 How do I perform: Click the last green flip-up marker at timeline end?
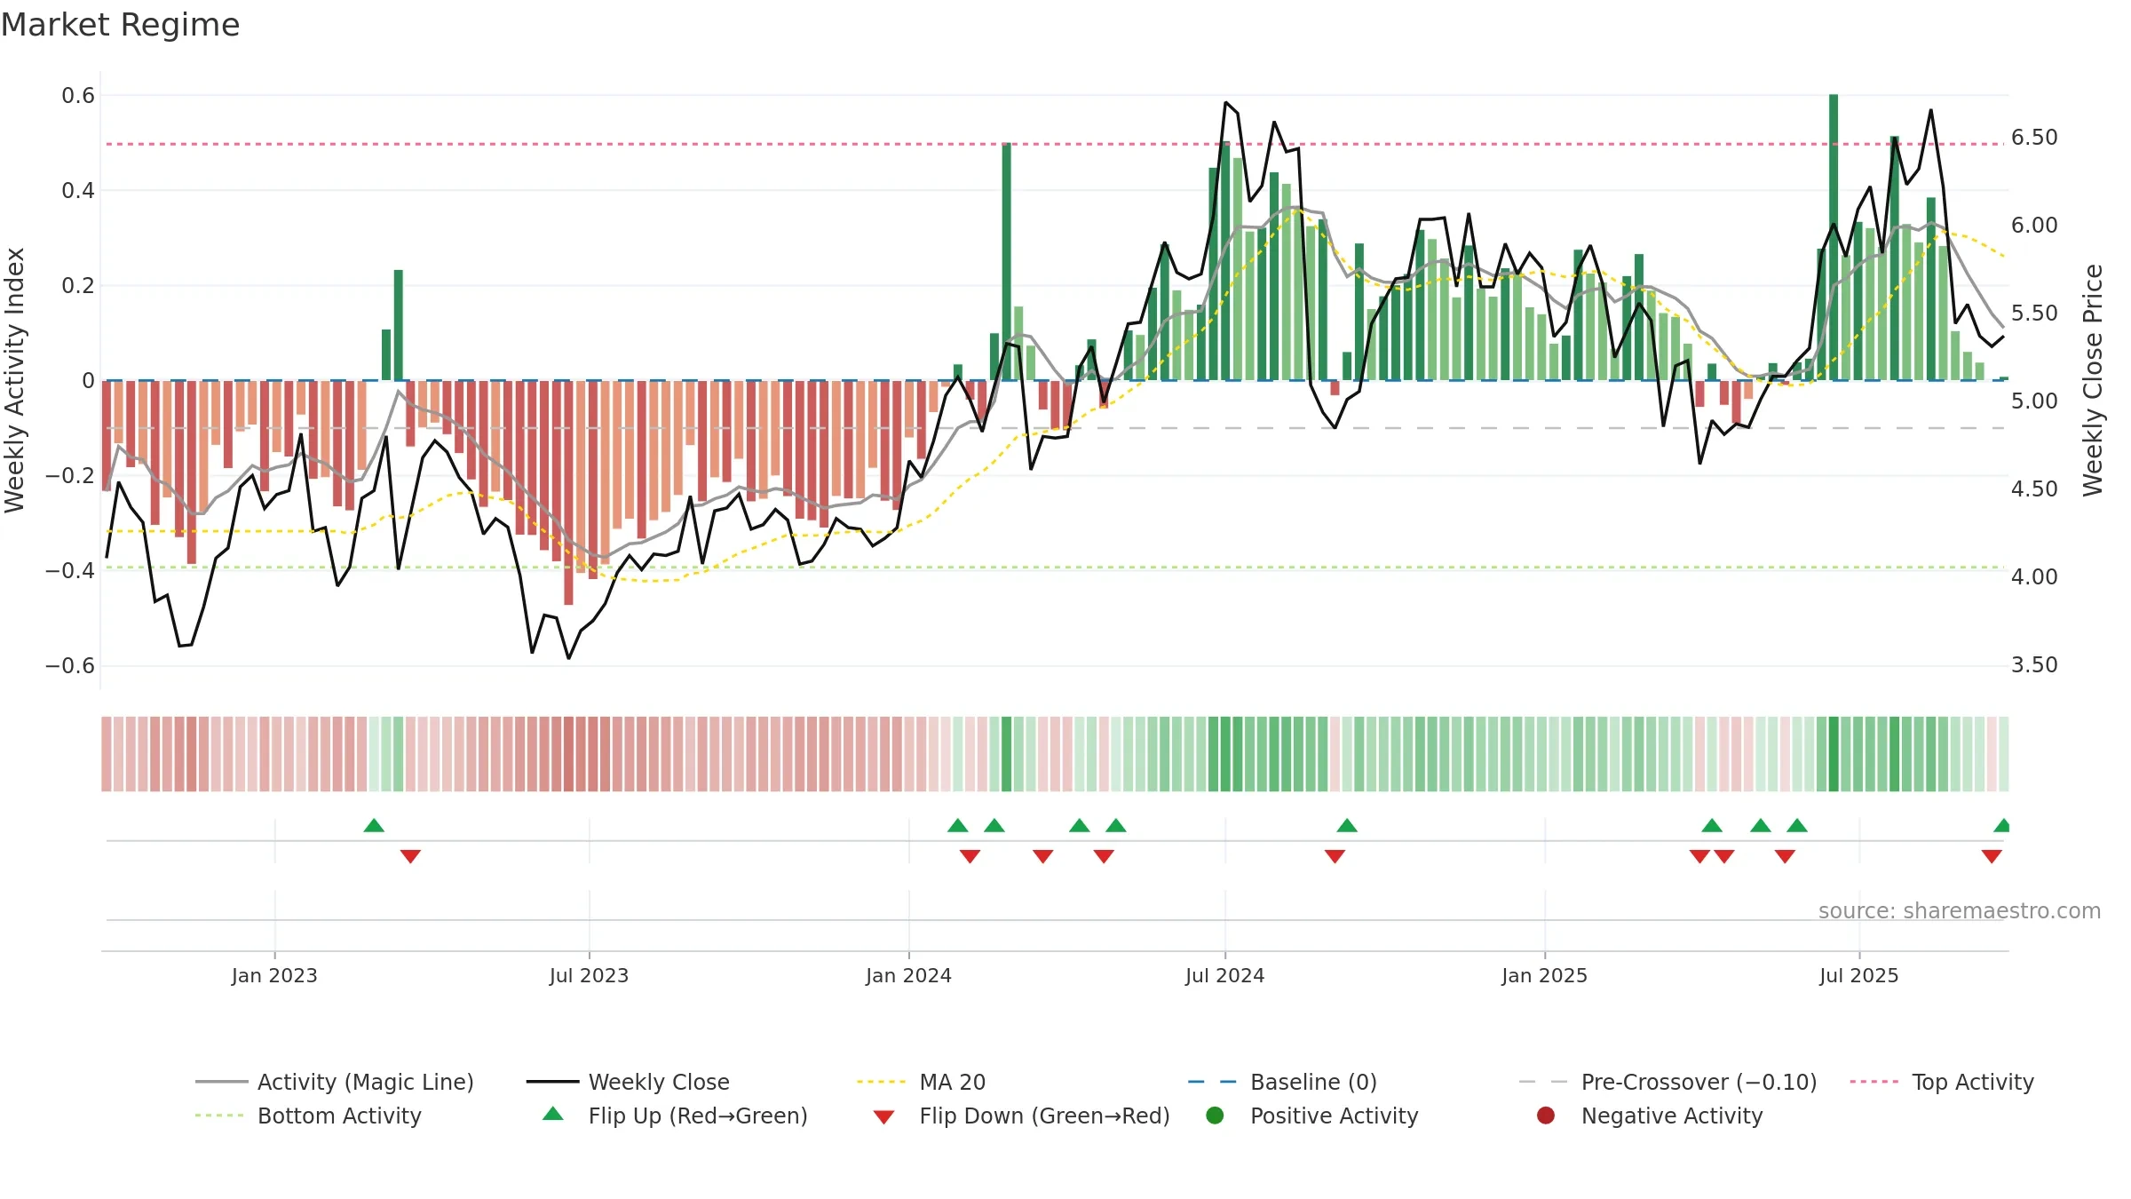2001,826
